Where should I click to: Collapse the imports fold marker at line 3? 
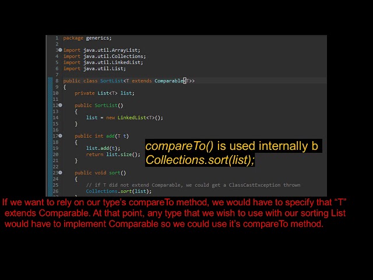[x=61, y=50]
